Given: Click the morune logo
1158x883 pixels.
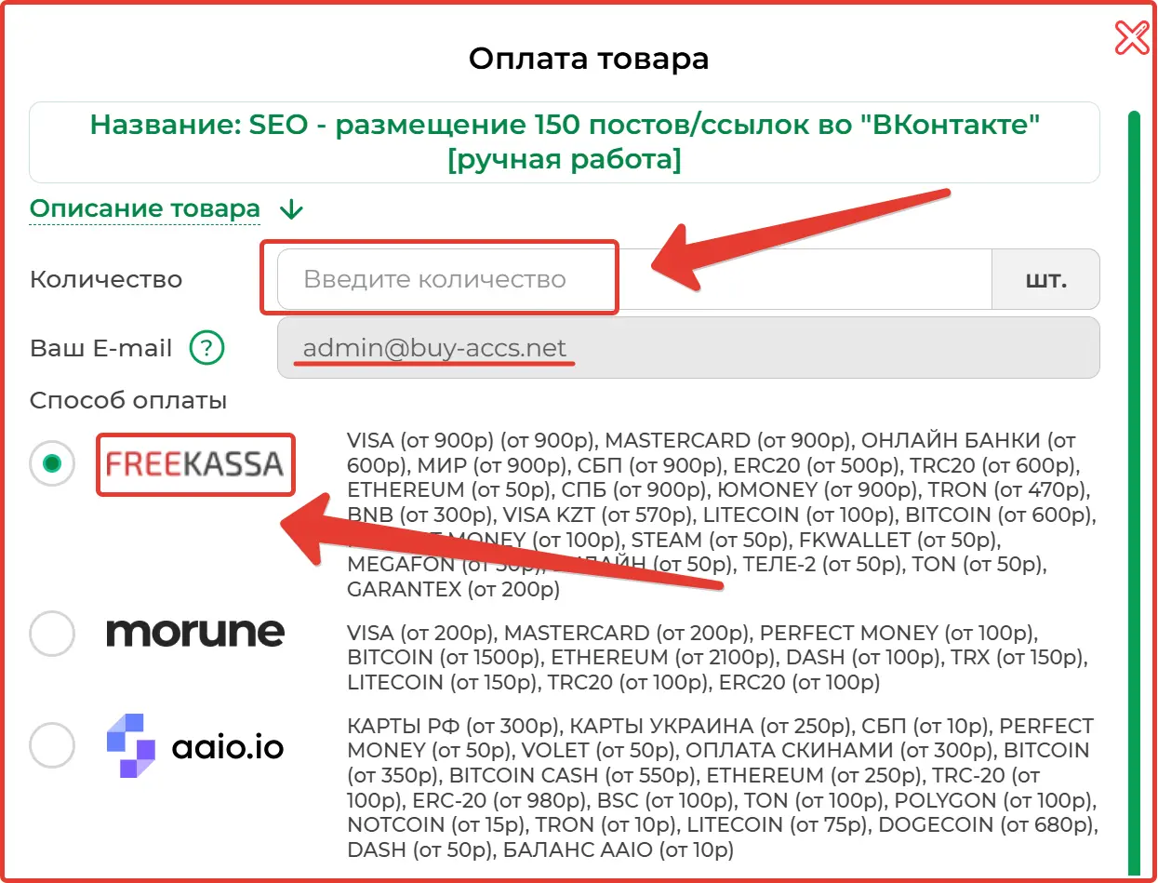Looking at the screenshot, I should pos(195,633).
